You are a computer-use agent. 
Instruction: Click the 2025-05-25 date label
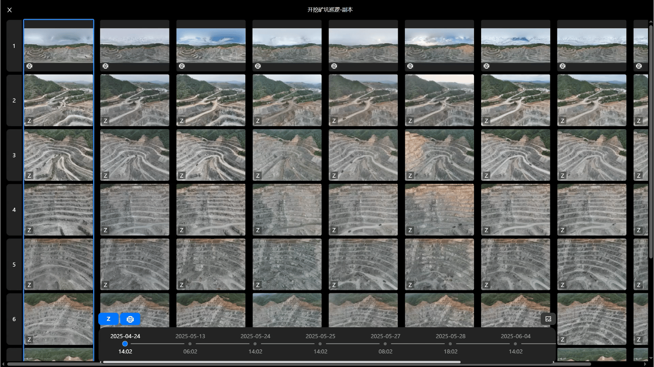pos(320,336)
